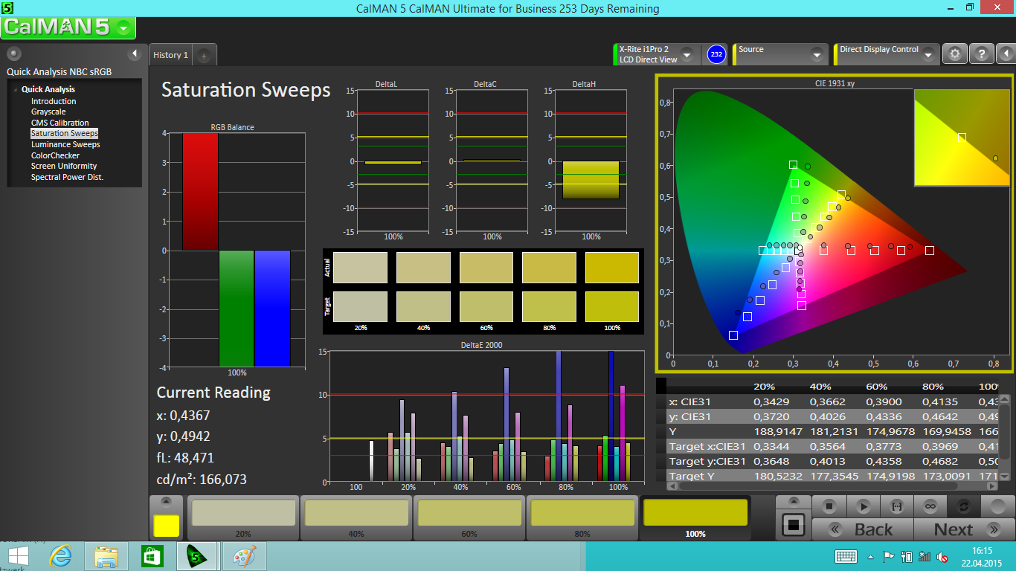
Task: Expand the arrow above the pattern window icon
Action: 794,502
